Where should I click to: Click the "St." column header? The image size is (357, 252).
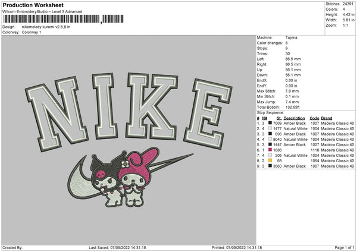(279, 118)
